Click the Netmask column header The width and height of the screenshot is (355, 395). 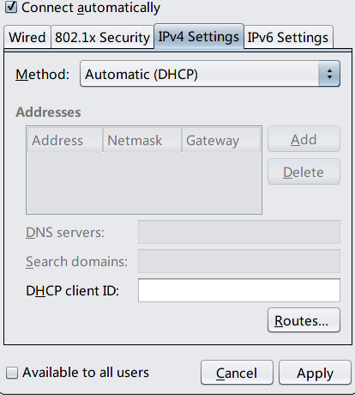[142, 140]
